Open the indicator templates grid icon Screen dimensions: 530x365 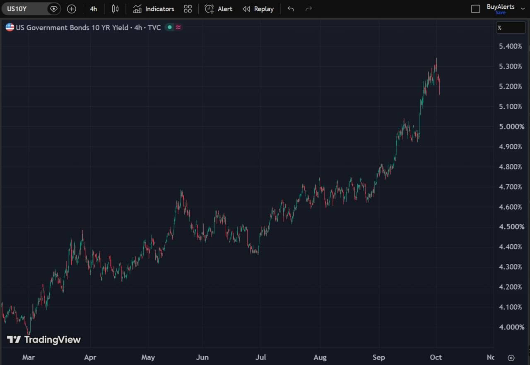tap(188, 9)
